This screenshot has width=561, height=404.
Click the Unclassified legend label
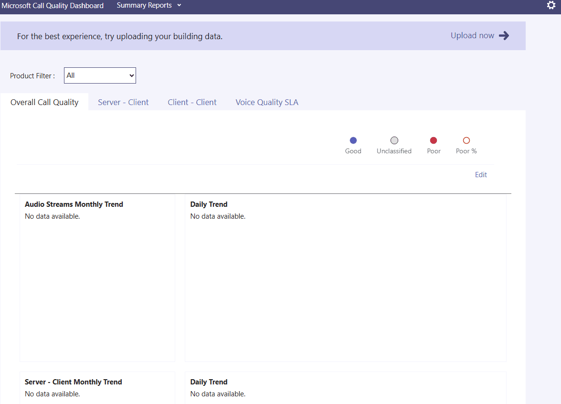coord(394,151)
